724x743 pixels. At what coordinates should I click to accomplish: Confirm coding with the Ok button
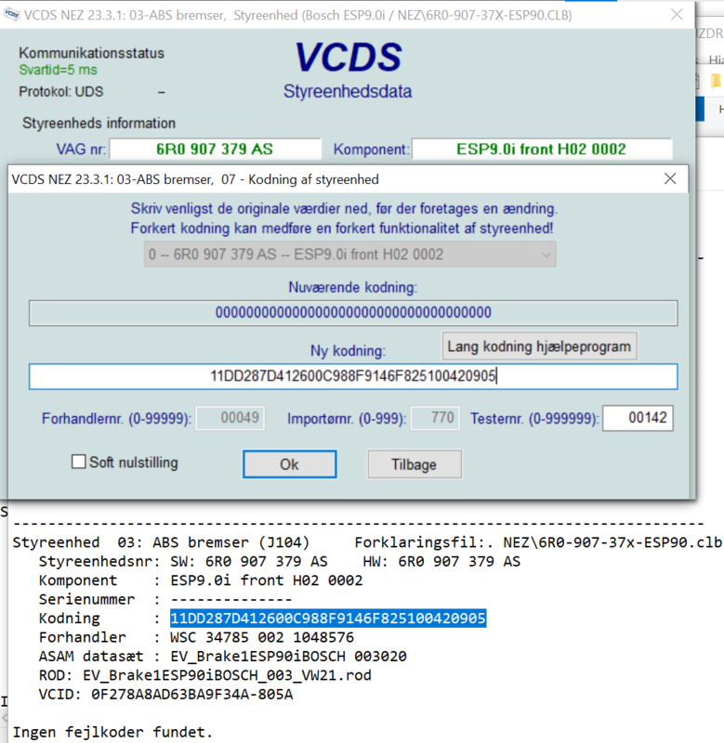pos(289,464)
